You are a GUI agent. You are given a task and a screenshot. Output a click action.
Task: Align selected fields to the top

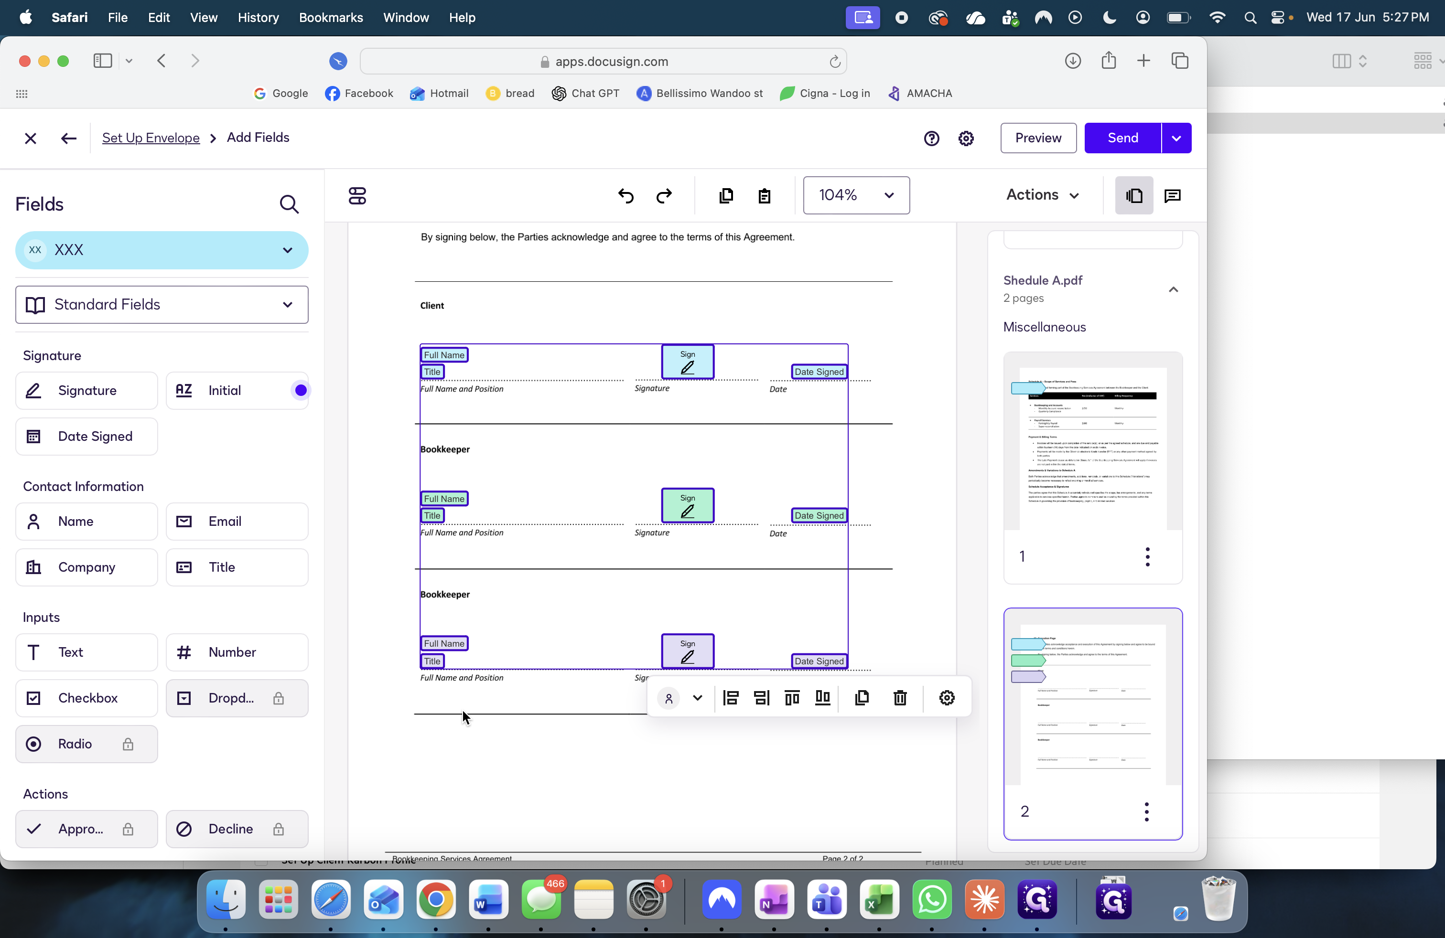coord(792,698)
